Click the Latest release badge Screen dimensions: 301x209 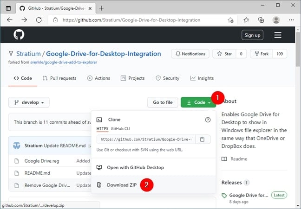point(279,195)
